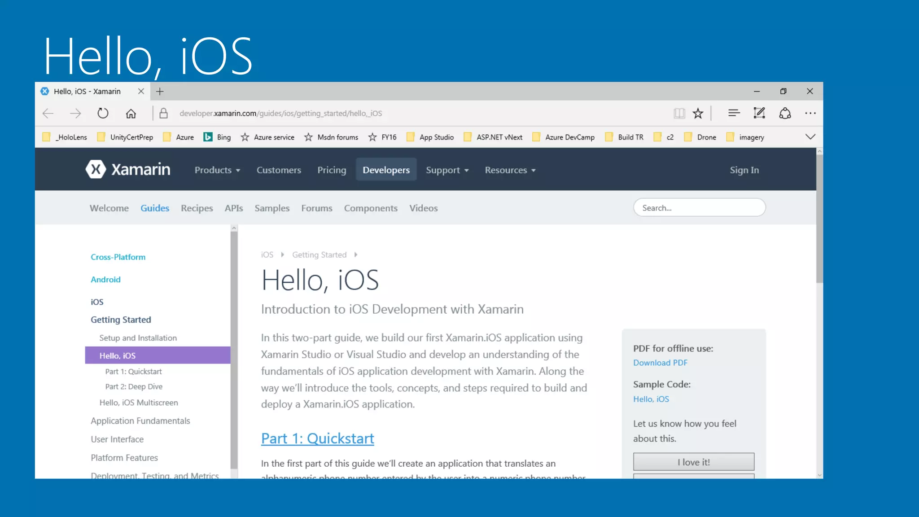The width and height of the screenshot is (919, 517).
Task: Open the Customers nav item
Action: click(x=279, y=170)
